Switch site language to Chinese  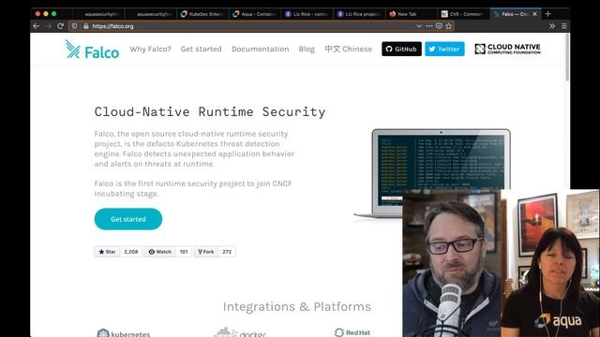348,49
